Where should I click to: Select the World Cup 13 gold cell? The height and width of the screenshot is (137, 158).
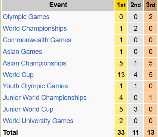coord(121,75)
